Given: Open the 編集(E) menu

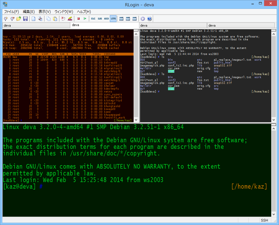Looking at the screenshot, I should tap(29, 12).
